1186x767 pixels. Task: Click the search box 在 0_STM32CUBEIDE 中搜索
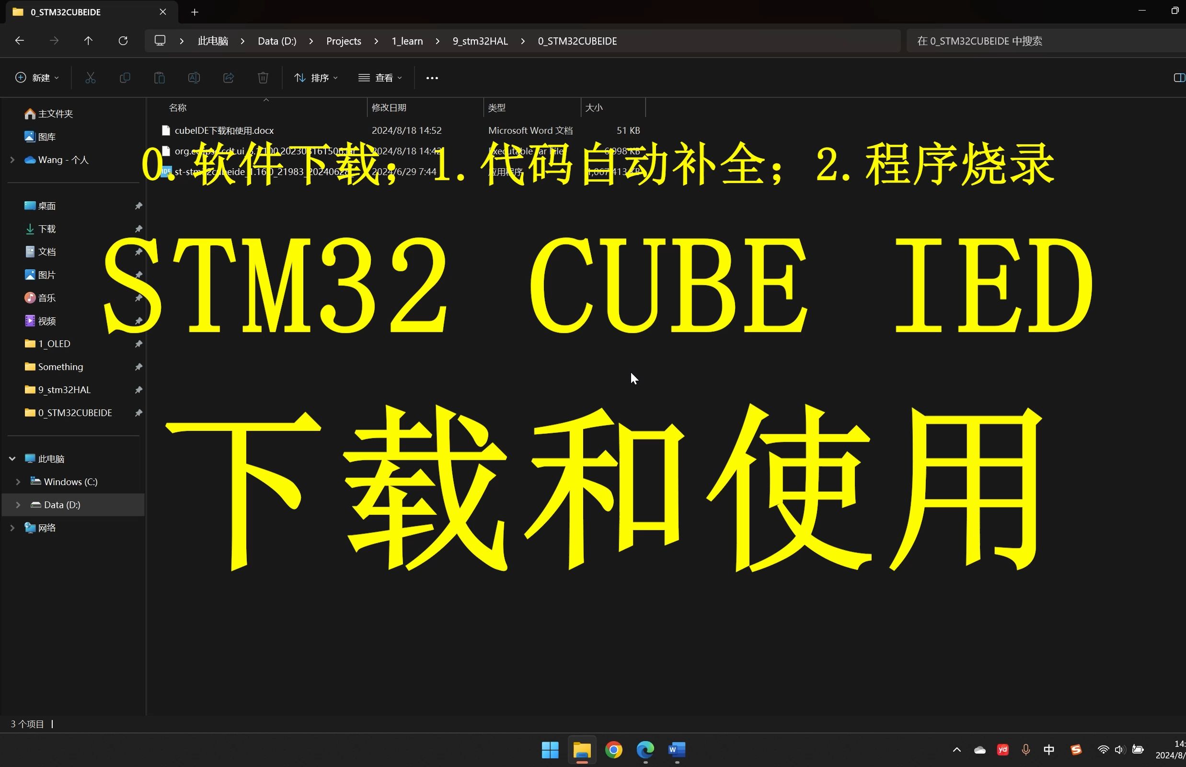(x=1046, y=41)
